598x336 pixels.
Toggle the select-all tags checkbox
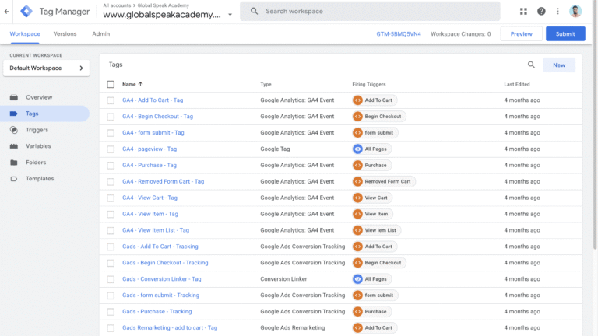(111, 84)
